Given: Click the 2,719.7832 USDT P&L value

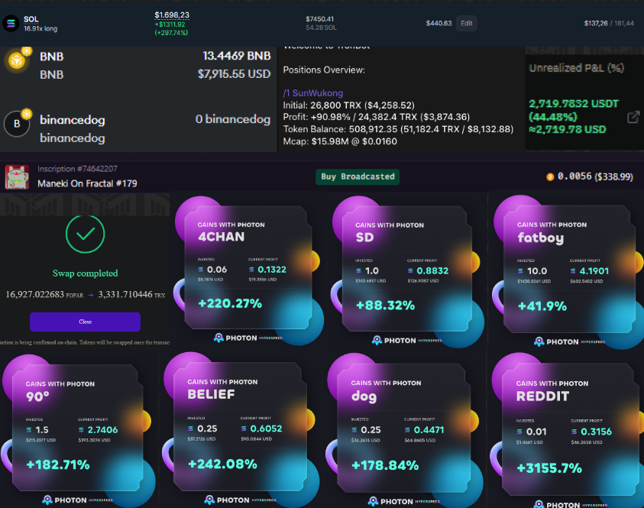Looking at the screenshot, I should (x=574, y=103).
